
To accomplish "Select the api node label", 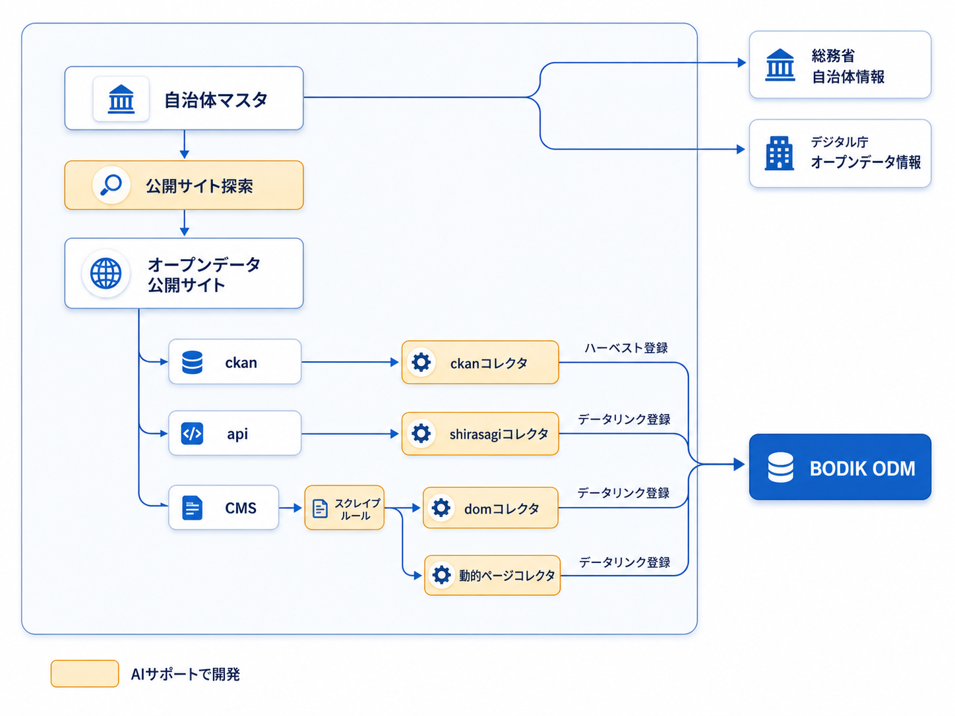I will pyautogui.click(x=237, y=434).
